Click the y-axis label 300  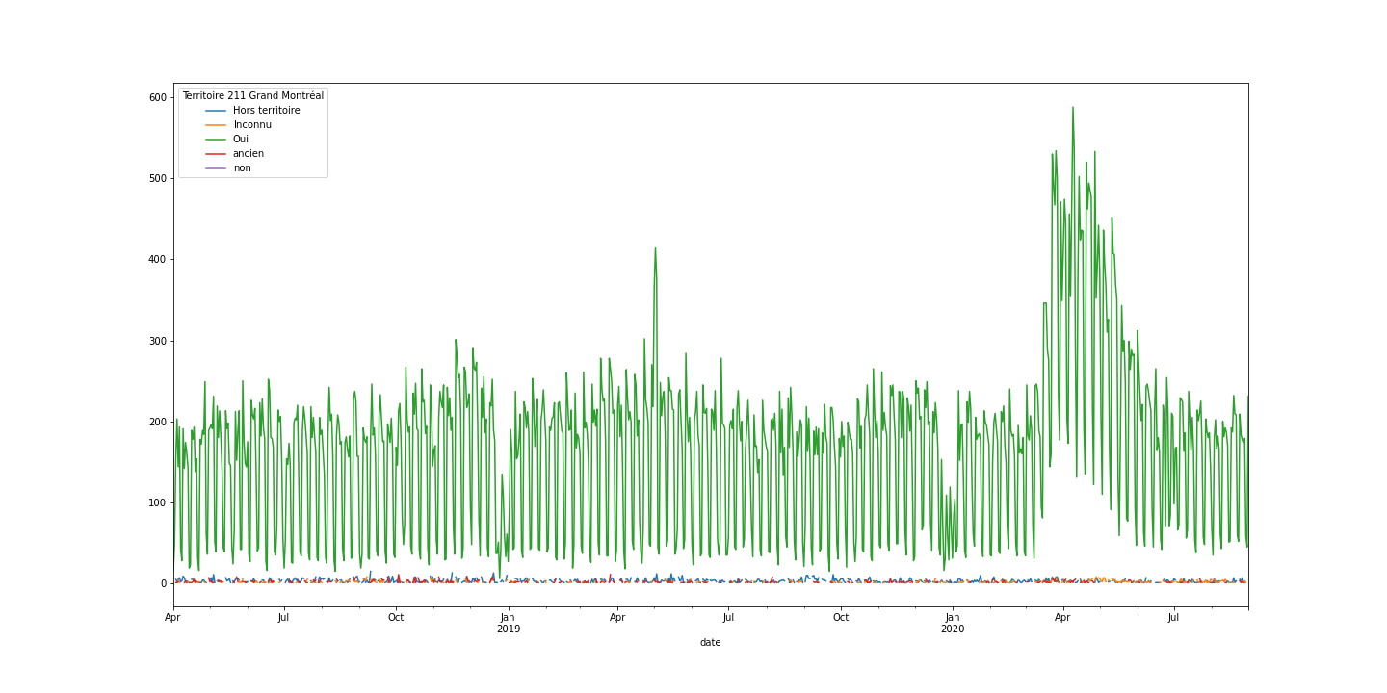[157, 341]
